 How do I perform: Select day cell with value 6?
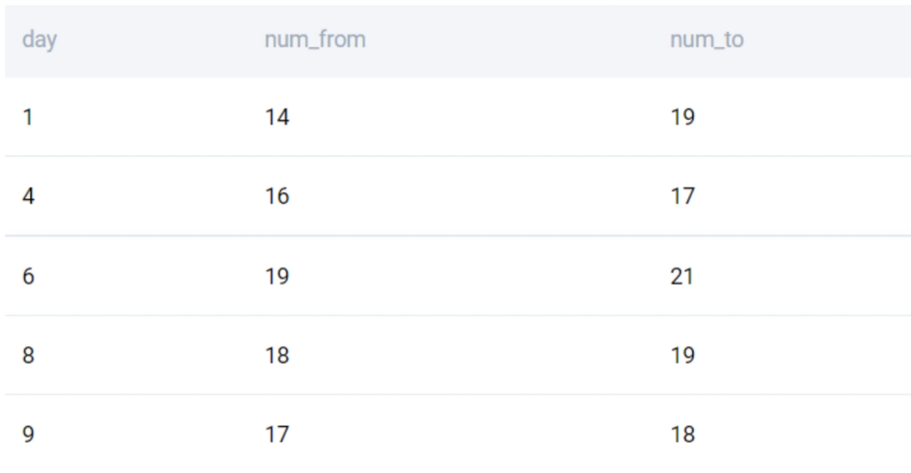point(28,277)
